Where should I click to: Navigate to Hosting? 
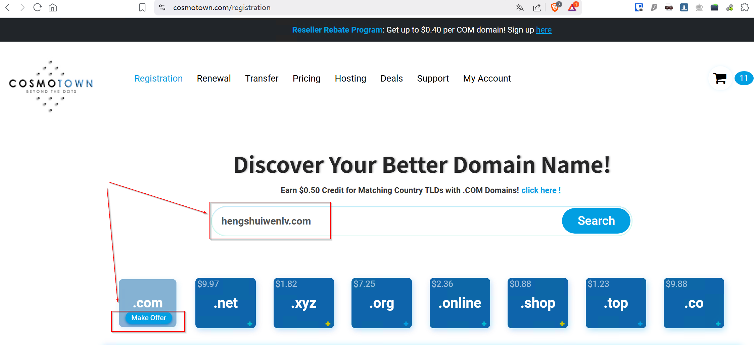[350, 79]
